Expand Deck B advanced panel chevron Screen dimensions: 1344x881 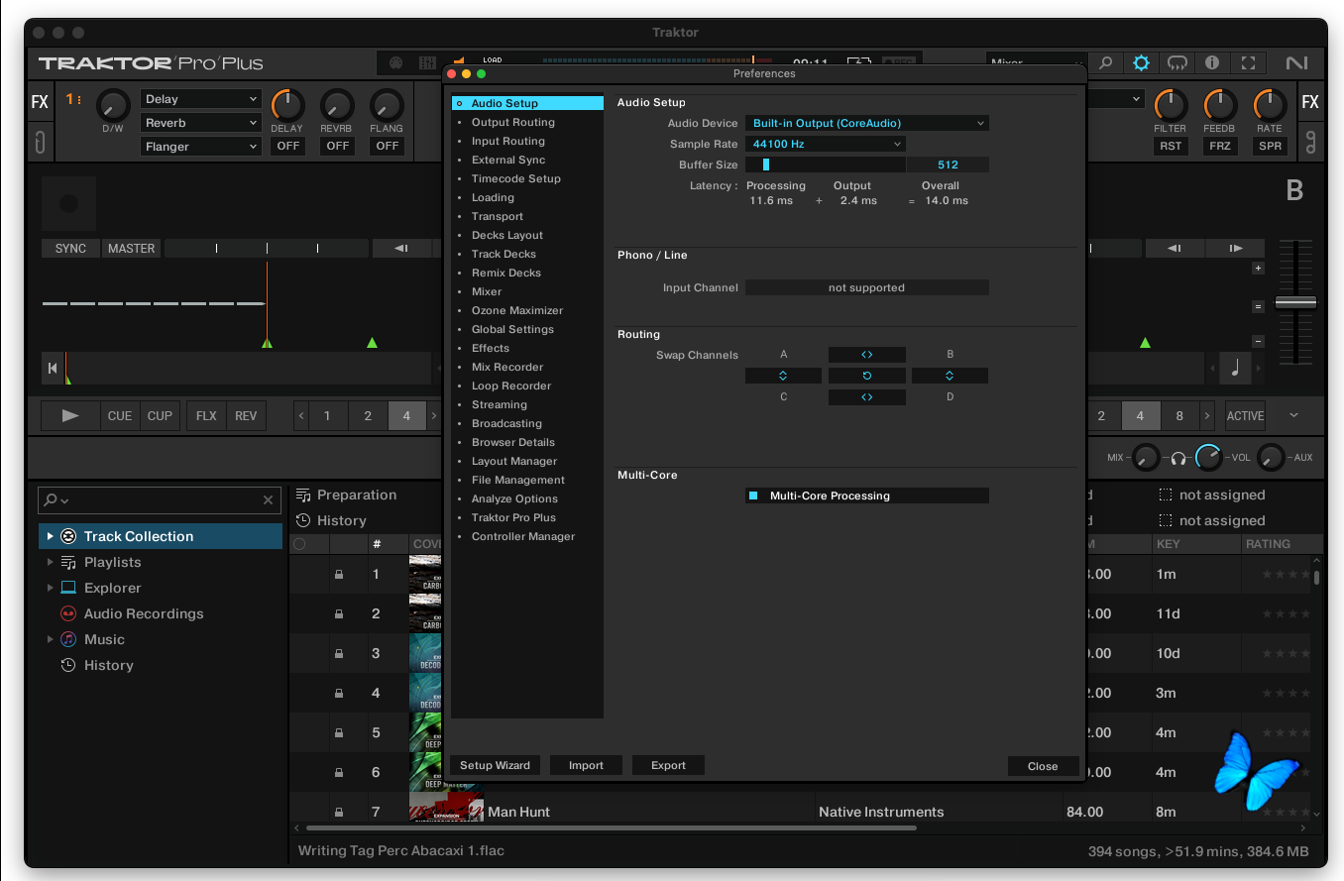point(1293,416)
